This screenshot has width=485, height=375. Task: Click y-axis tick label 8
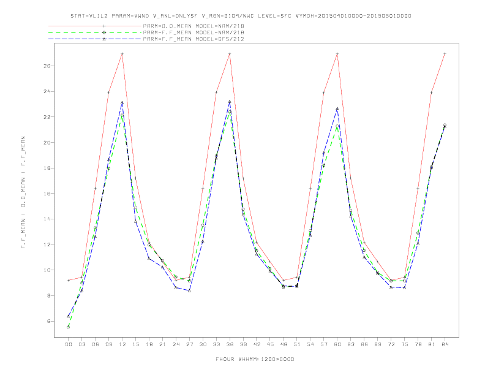pyautogui.click(x=48, y=296)
